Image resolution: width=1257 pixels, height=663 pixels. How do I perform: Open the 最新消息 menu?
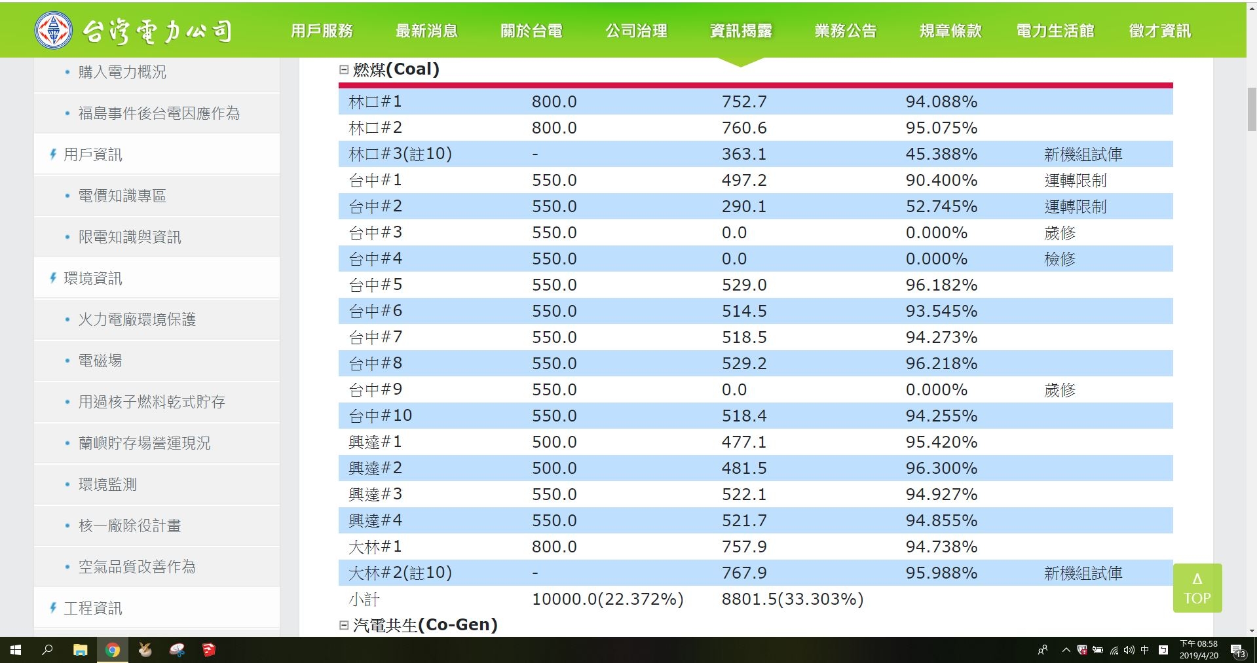click(426, 31)
